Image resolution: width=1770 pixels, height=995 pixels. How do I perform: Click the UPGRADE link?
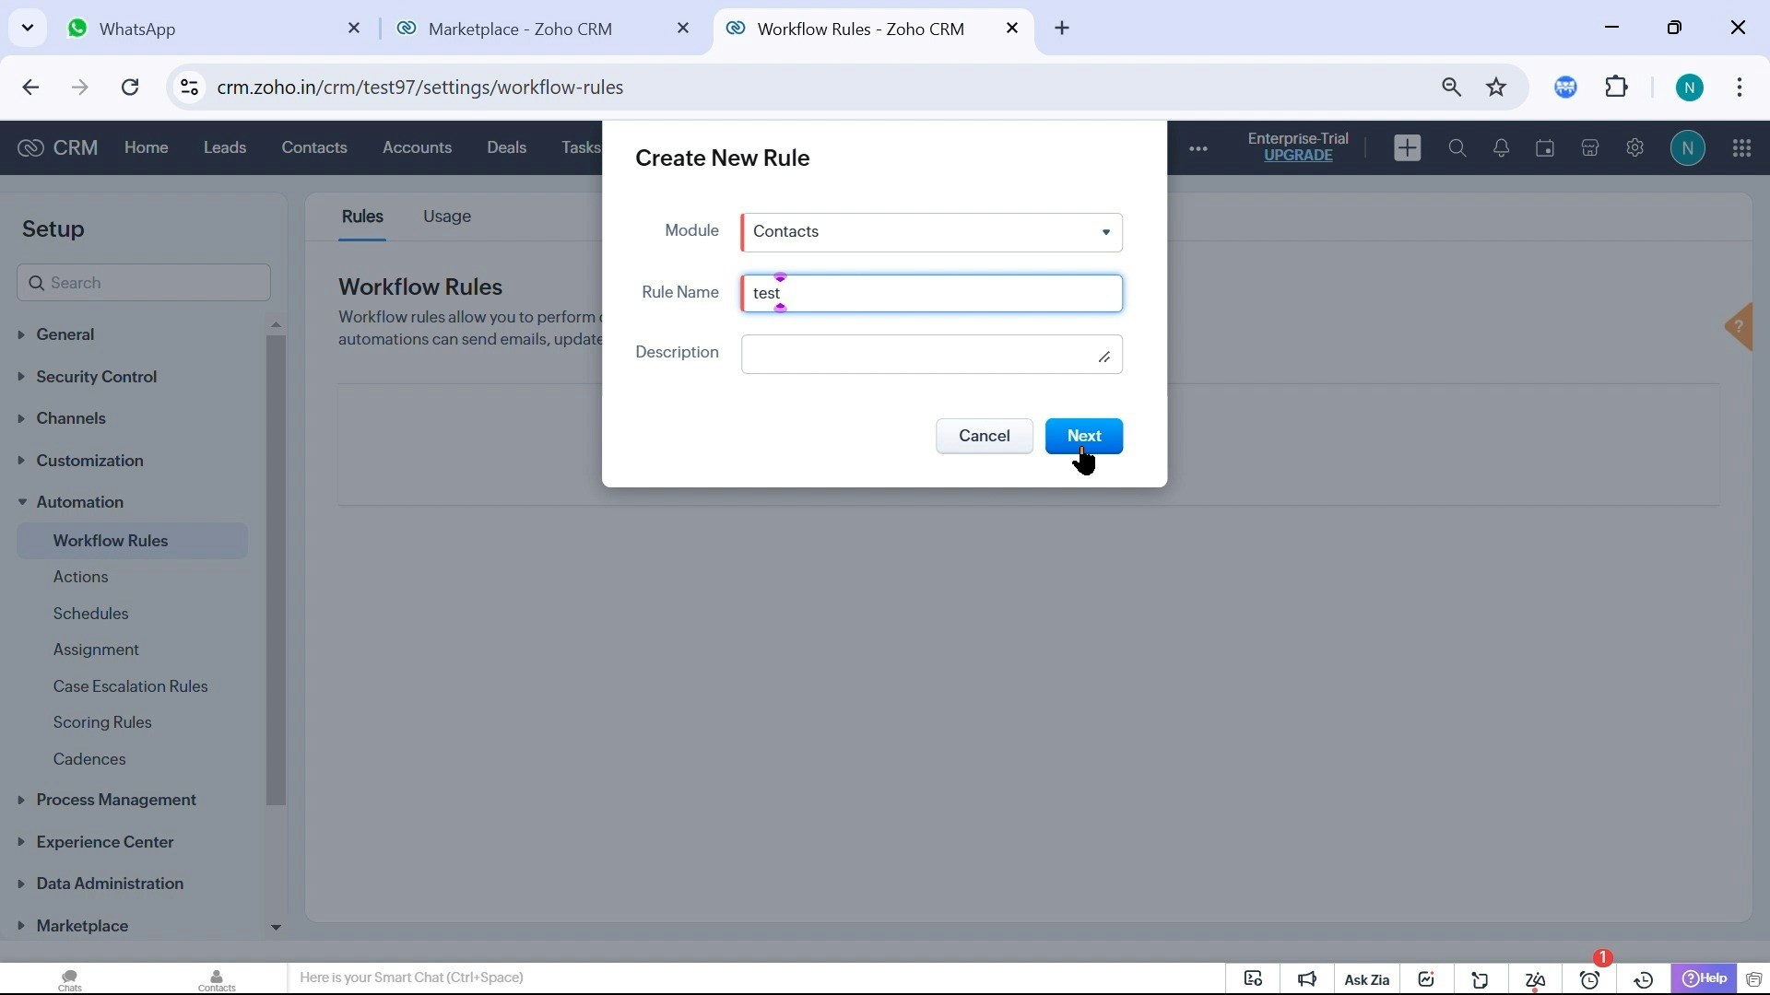(1297, 156)
